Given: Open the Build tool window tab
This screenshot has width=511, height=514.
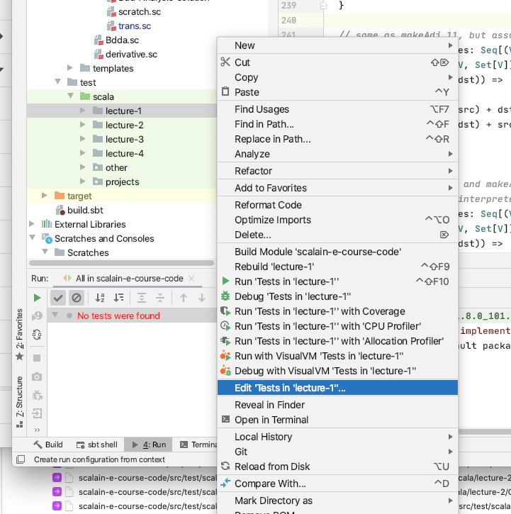Looking at the screenshot, I should click(x=48, y=445).
